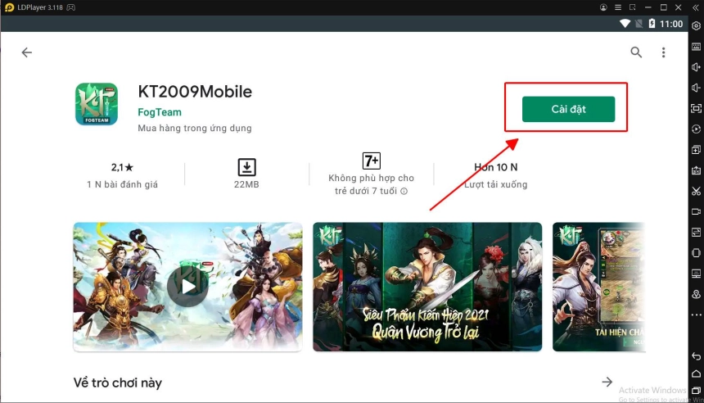Open LDPlayer operation recorder (macro) icon

point(697,129)
